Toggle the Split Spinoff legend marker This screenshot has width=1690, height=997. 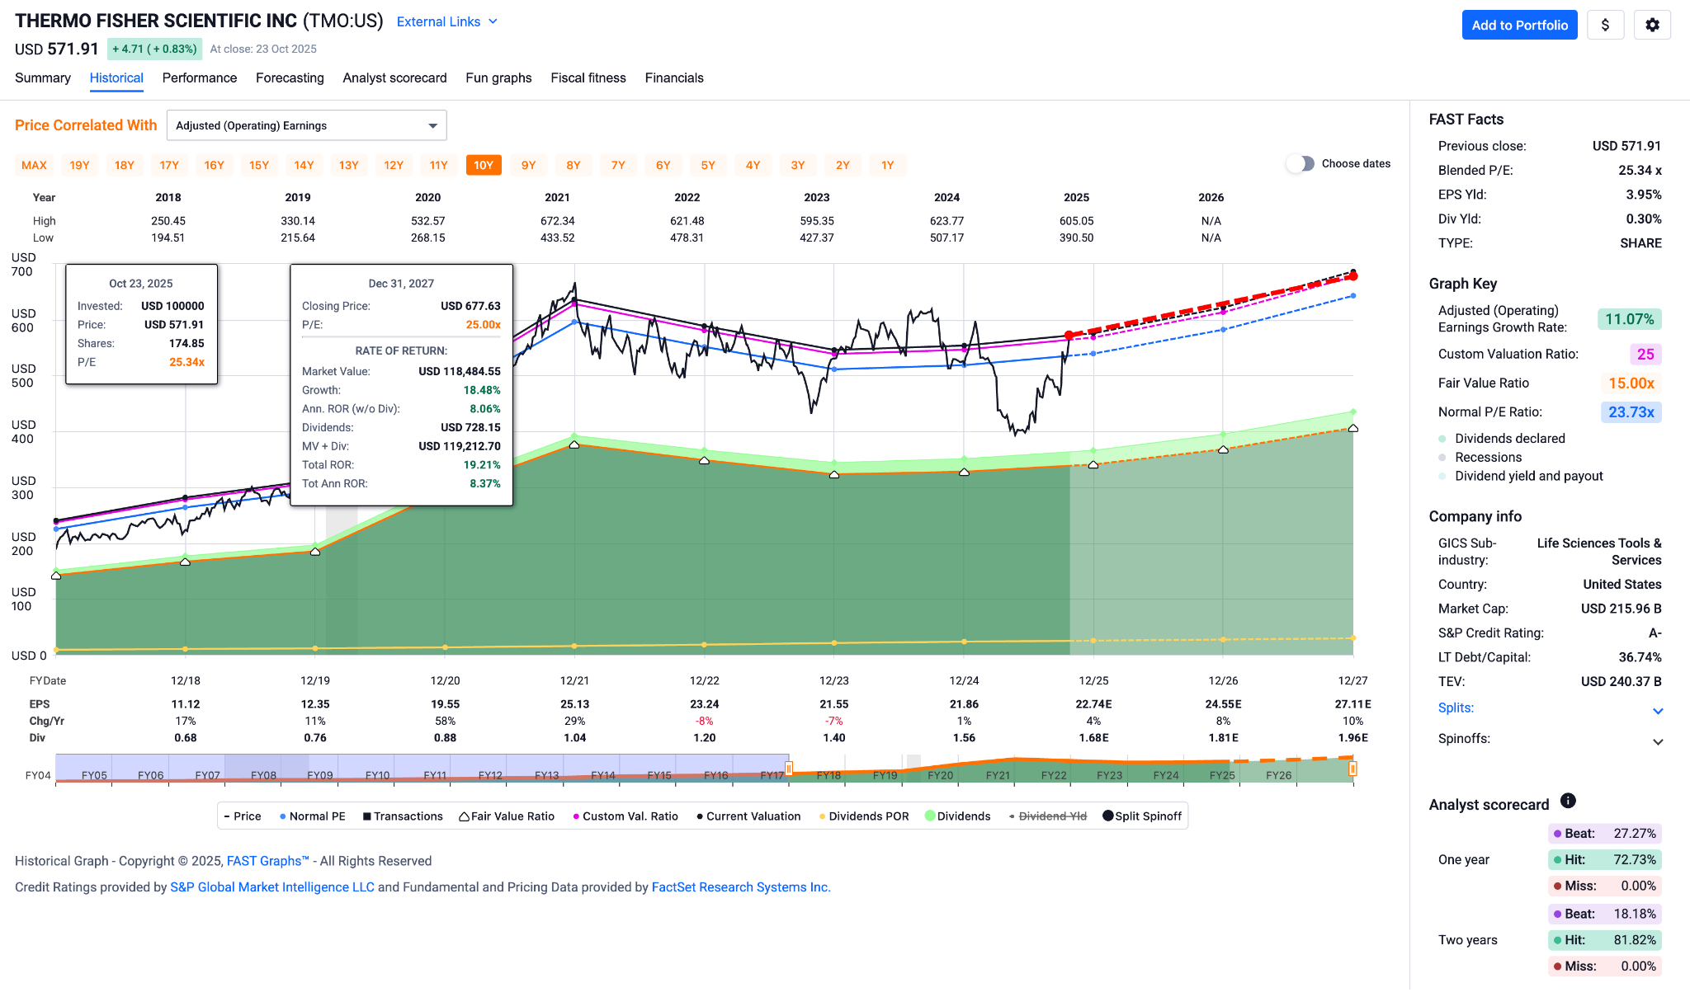(x=1108, y=816)
